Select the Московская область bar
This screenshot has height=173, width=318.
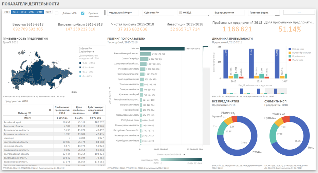tap(143, 69)
